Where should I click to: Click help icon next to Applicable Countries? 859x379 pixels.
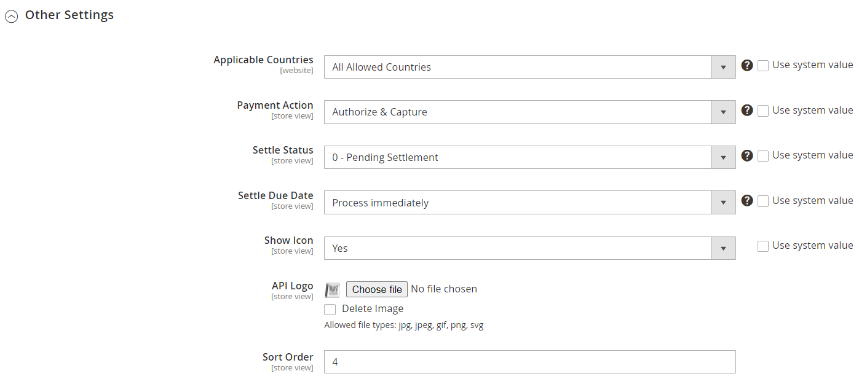(747, 65)
